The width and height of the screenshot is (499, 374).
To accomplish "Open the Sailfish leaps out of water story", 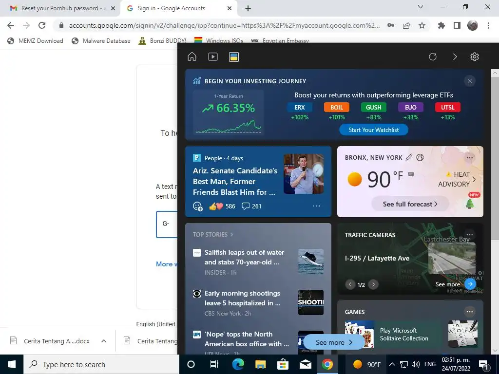I will [244, 257].
